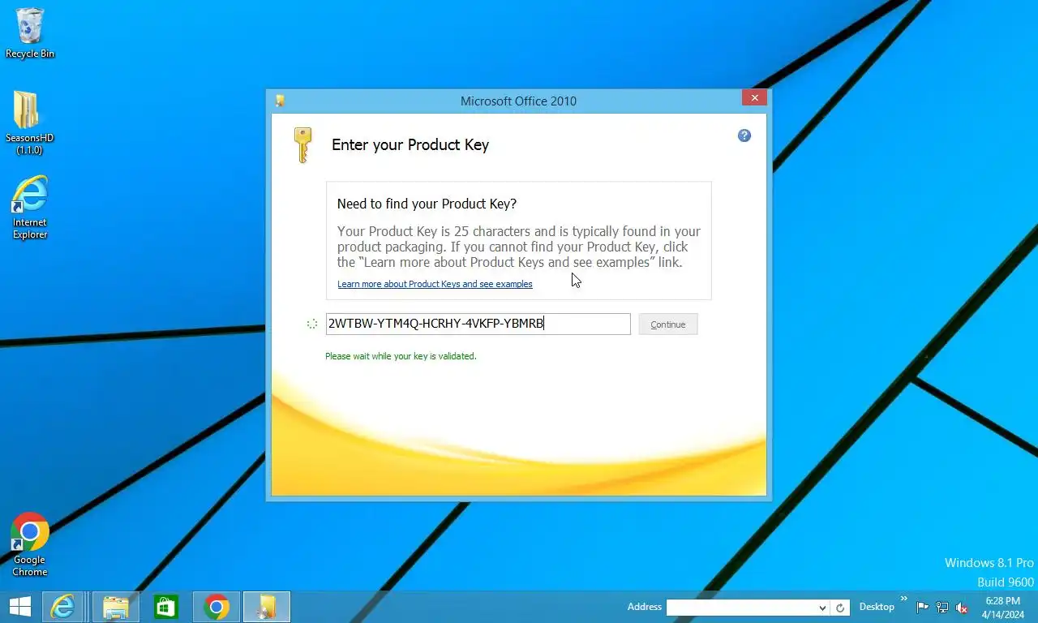Click the taskbar Address input box
The height and width of the screenshot is (623, 1038).
coord(741,608)
